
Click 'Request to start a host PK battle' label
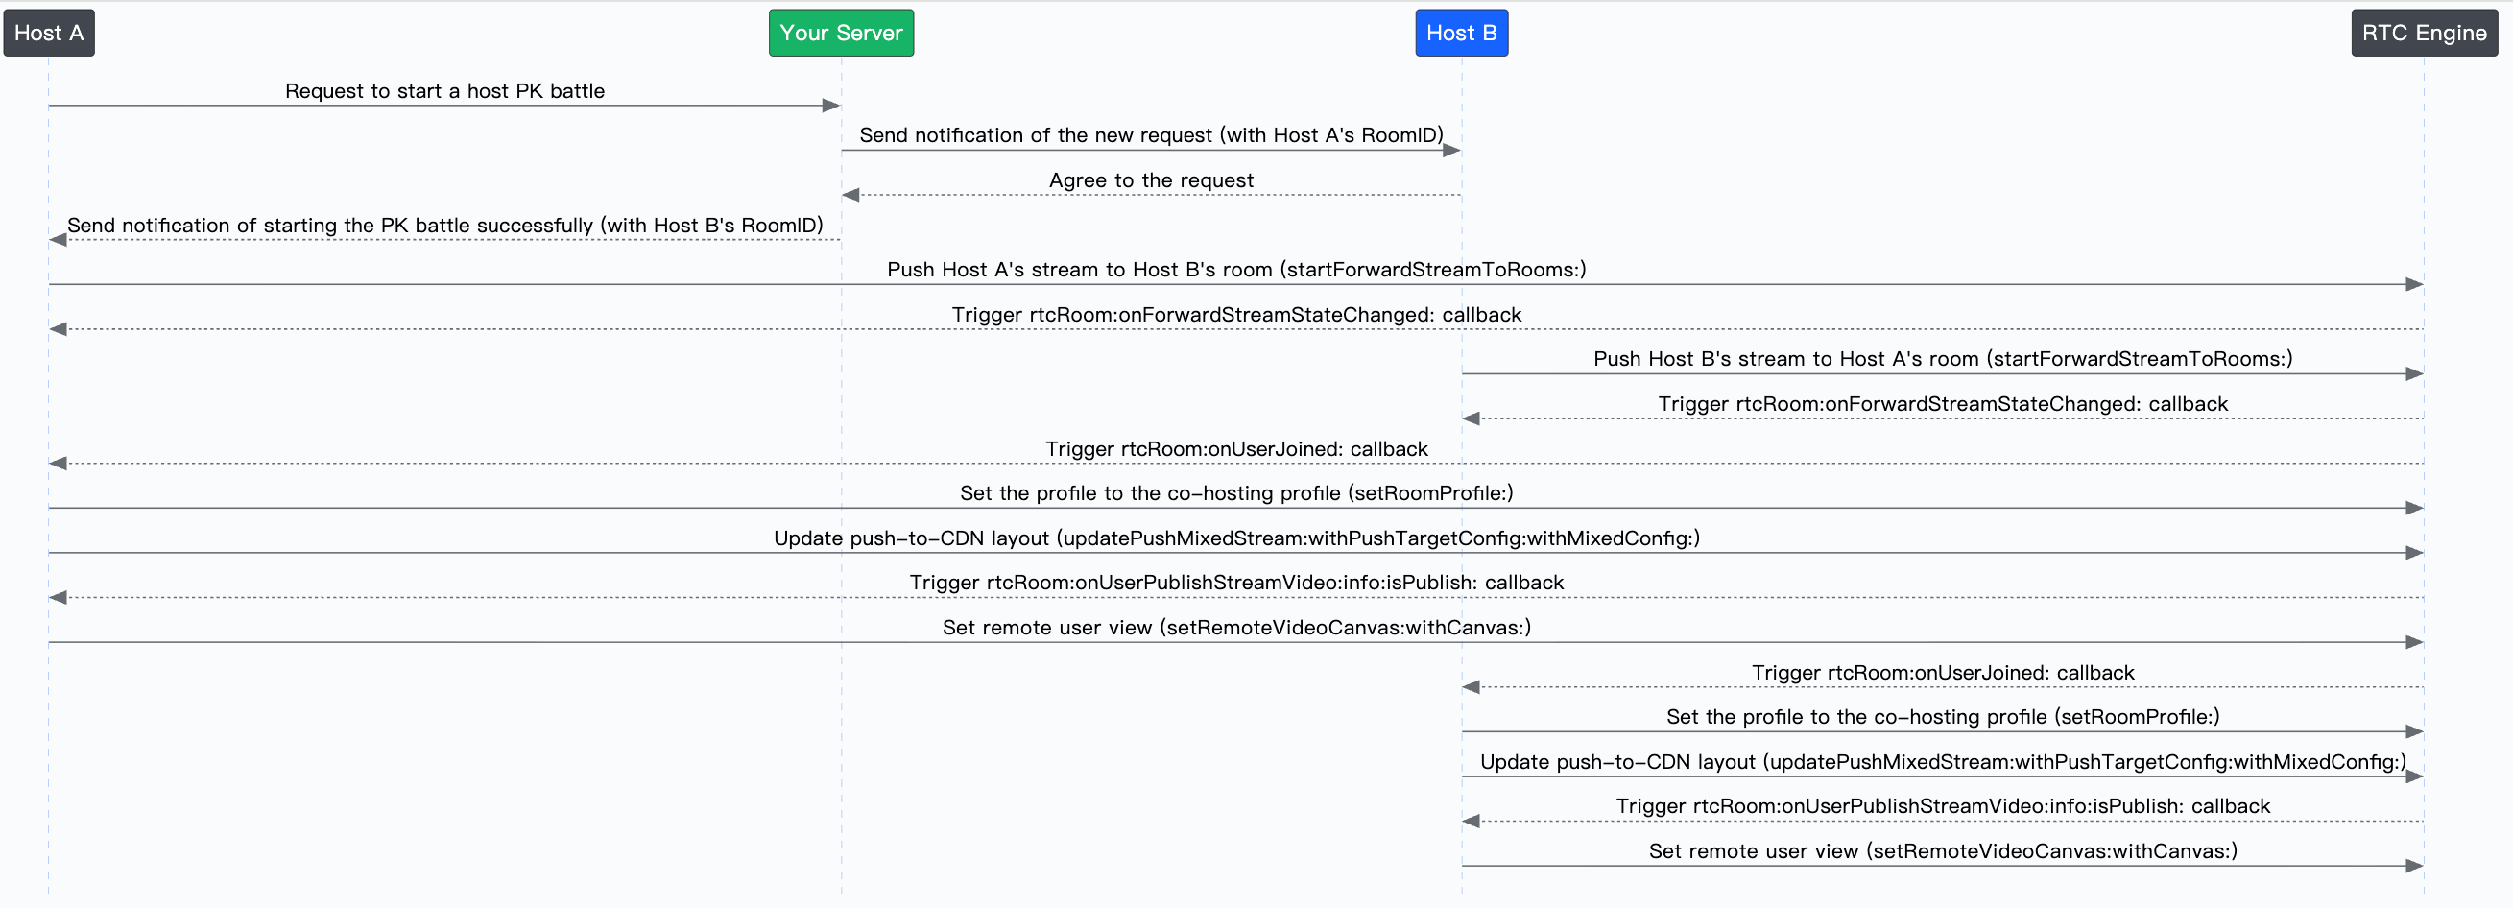click(x=444, y=90)
